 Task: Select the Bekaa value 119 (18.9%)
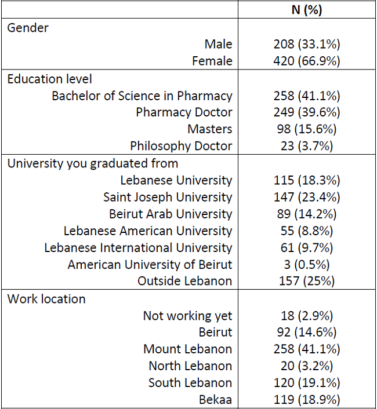(x=306, y=400)
